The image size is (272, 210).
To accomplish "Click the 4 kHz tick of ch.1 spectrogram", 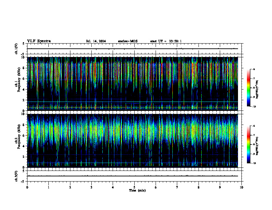I will pyautogui.click(x=24, y=90).
